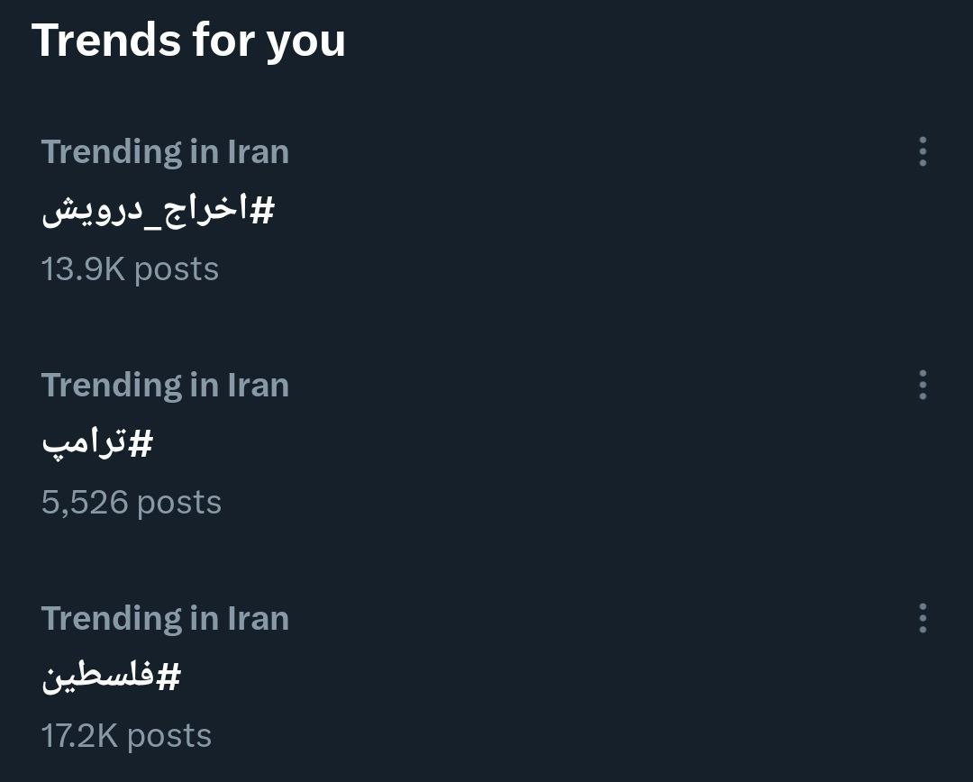Click "Trending in Iran" above #اخراج_درویش

point(165,151)
